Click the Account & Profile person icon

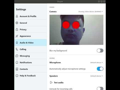[x=17, y=16]
